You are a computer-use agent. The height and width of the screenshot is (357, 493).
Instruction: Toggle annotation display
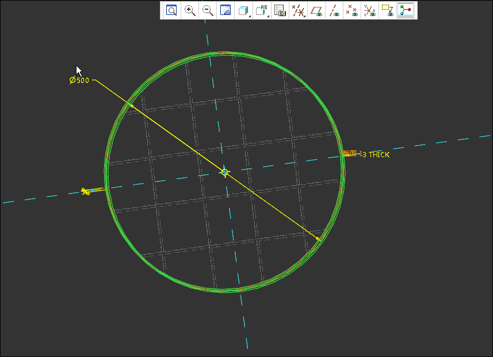388,10
